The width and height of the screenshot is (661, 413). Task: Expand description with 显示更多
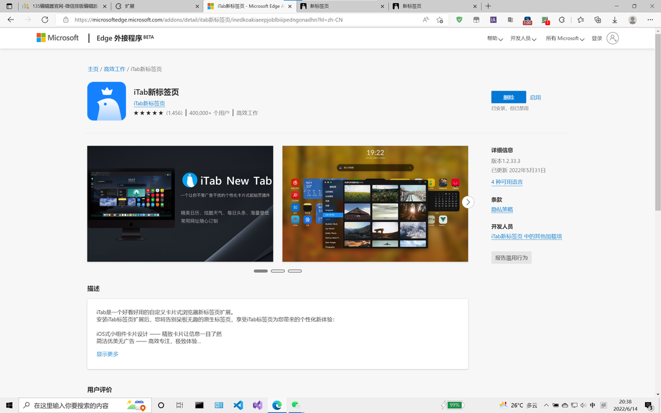click(107, 354)
